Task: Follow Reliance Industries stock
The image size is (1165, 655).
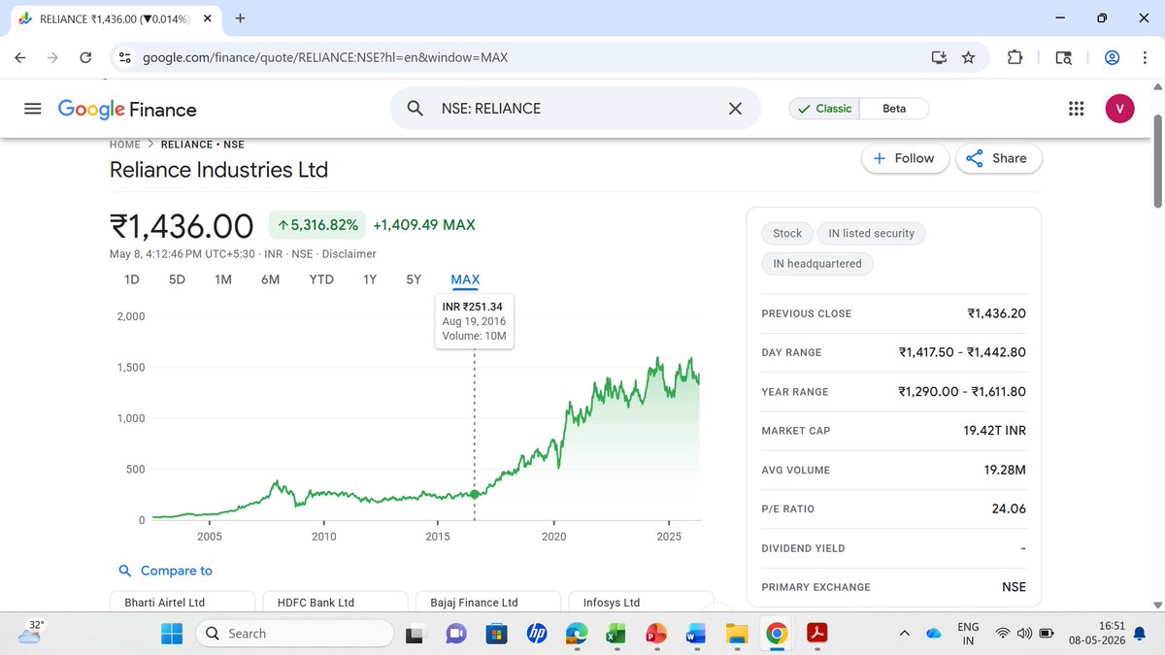Action: (905, 158)
